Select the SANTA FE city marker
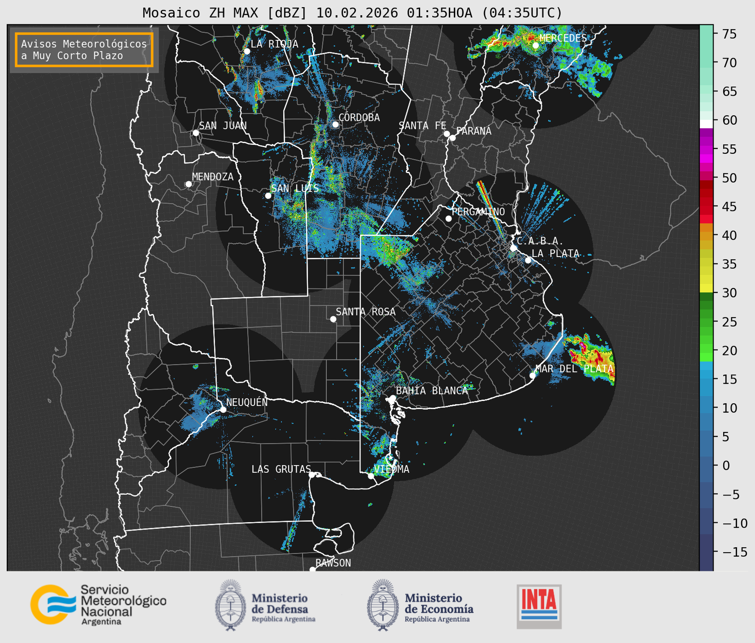This screenshot has height=643, width=755. point(447,134)
